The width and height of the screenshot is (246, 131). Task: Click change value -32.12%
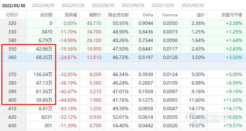[x=68, y=117]
